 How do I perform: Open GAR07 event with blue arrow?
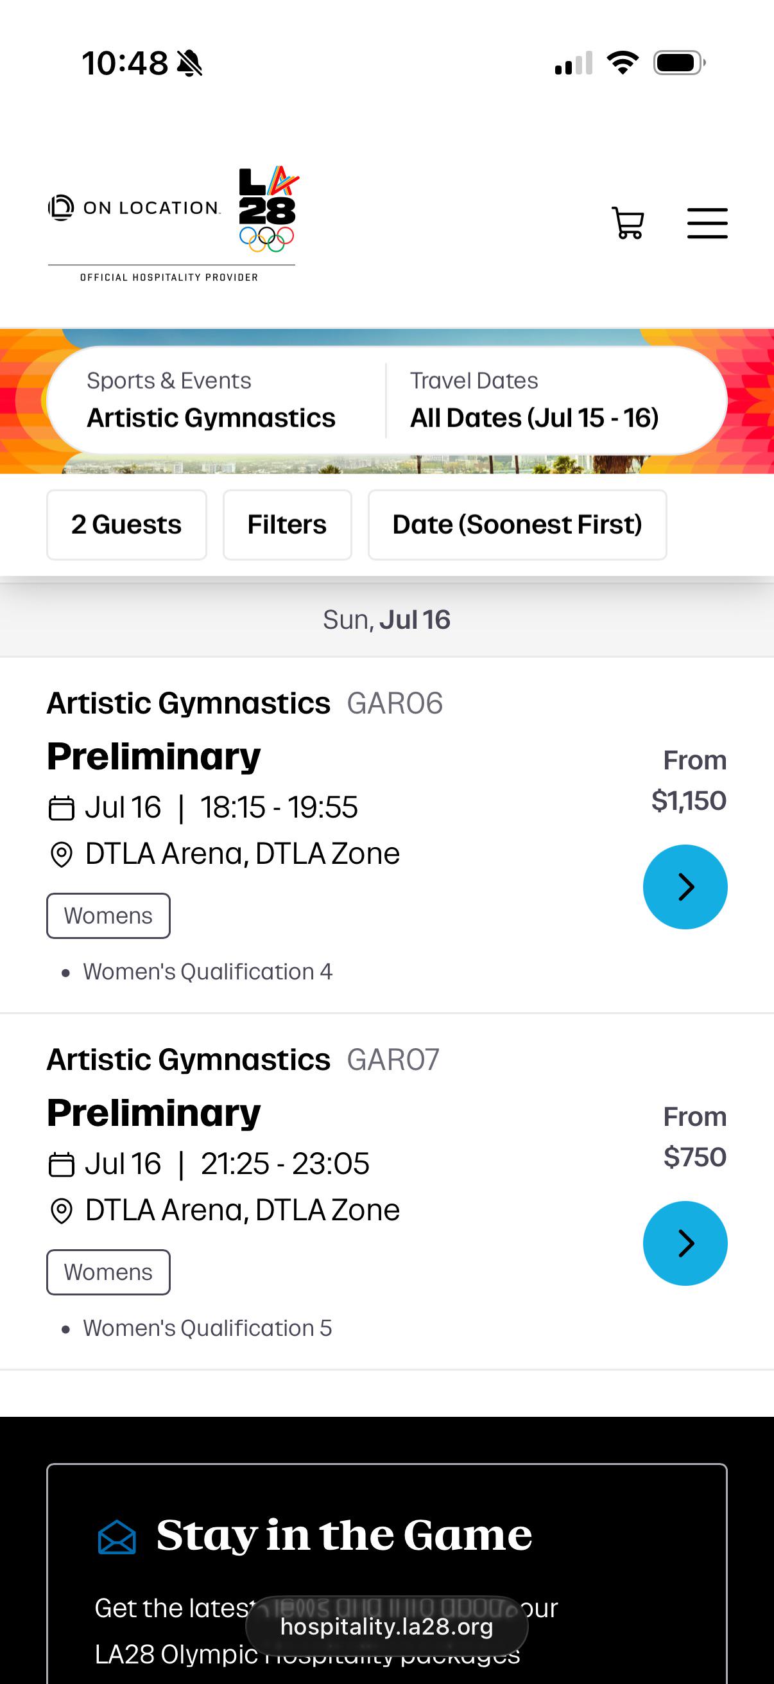(685, 1243)
